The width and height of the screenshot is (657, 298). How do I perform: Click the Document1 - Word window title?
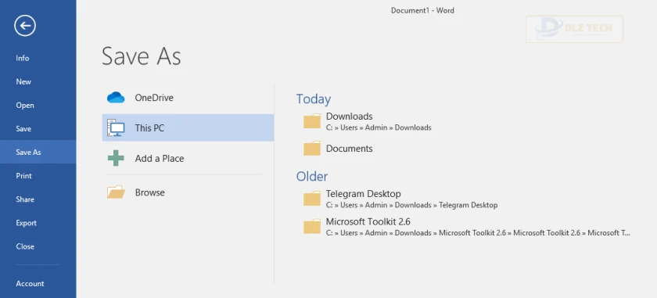422,10
